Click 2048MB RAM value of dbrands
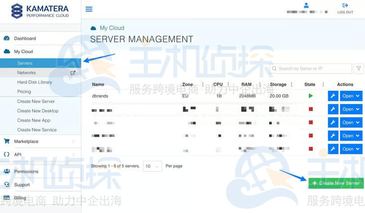Screen dimensions: 365x213 point(247,96)
